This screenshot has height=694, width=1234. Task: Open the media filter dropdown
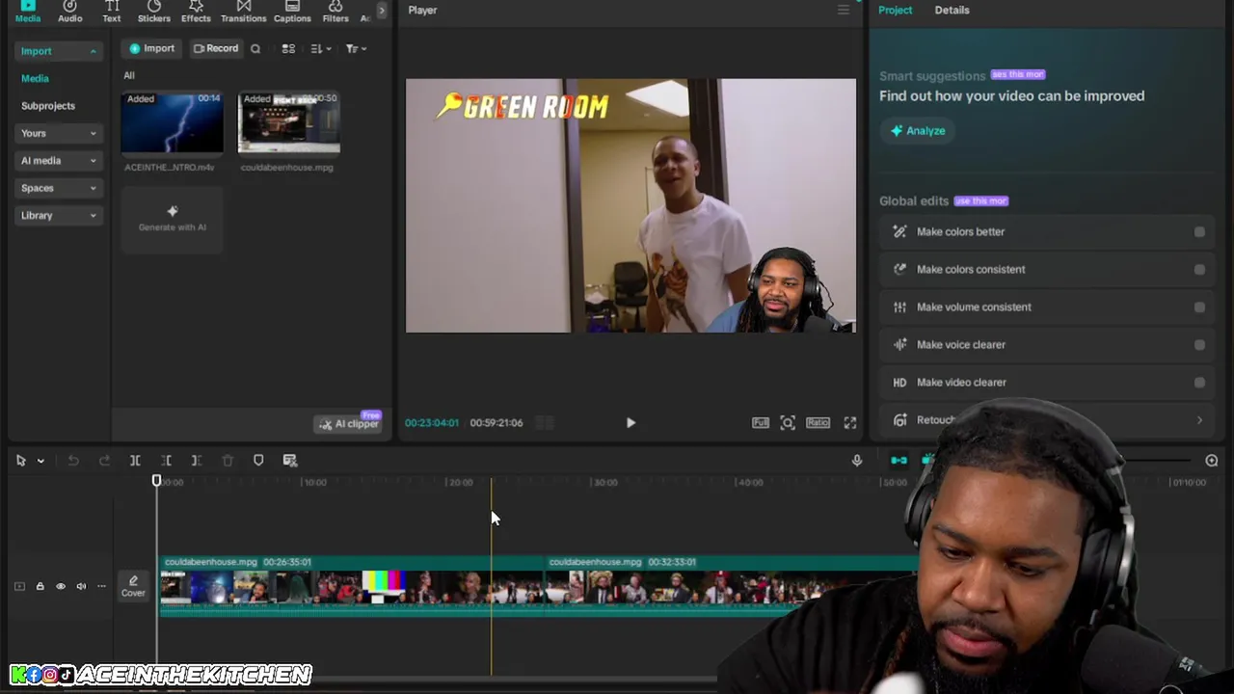(356, 49)
